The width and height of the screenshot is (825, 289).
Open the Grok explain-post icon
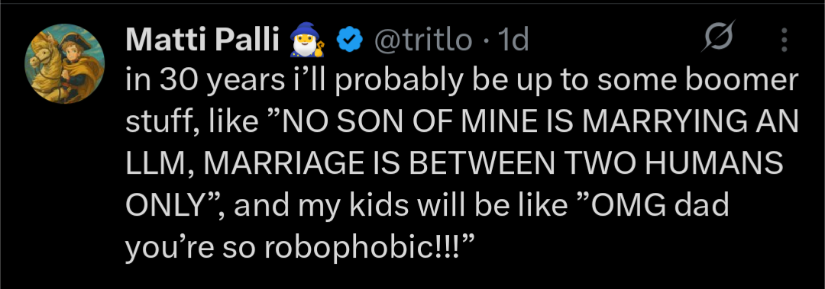[717, 38]
